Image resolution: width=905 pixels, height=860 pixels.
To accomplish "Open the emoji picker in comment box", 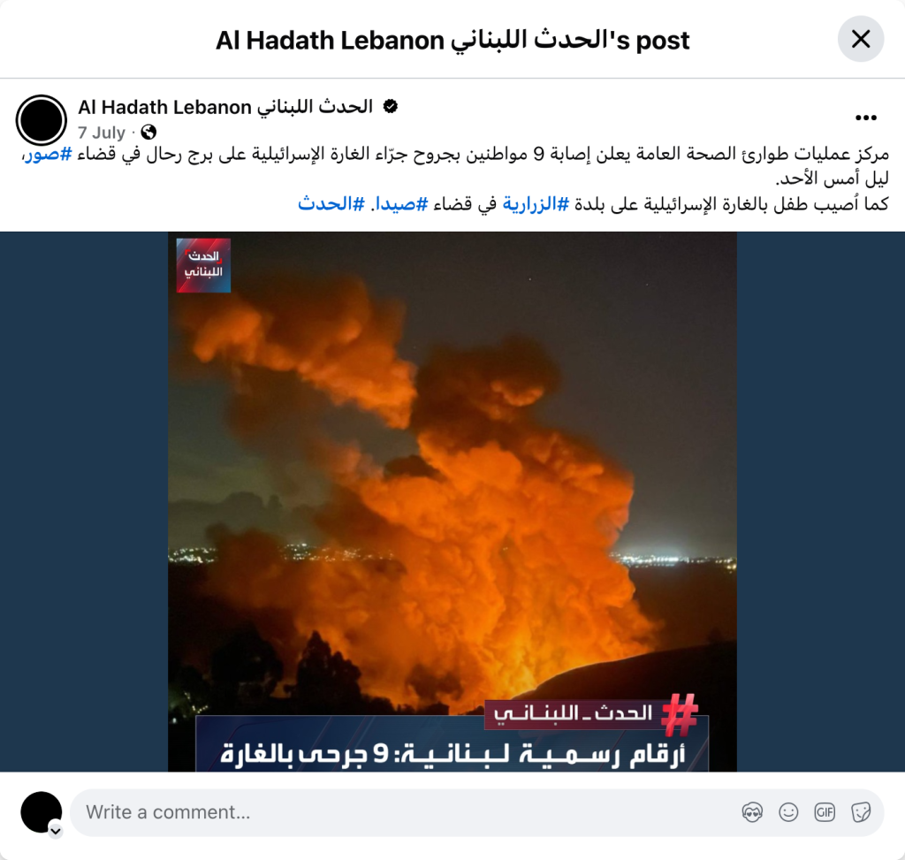I will (788, 812).
